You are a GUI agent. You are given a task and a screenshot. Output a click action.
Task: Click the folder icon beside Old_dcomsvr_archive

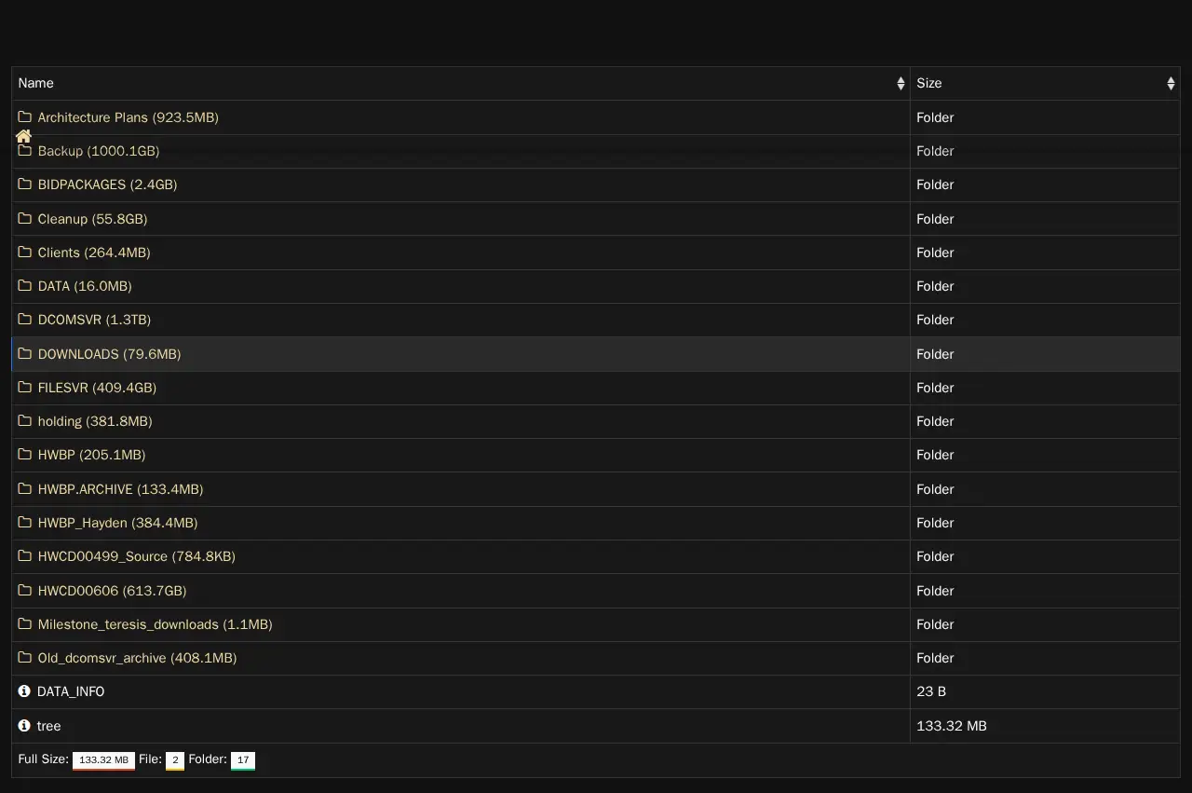pyautogui.click(x=25, y=658)
